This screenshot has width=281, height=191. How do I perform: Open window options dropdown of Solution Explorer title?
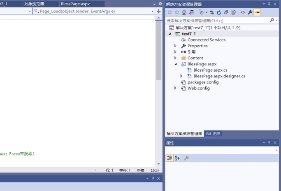point(264,4)
